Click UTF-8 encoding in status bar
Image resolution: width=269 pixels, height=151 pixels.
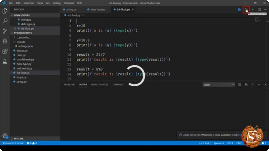coord(230,143)
